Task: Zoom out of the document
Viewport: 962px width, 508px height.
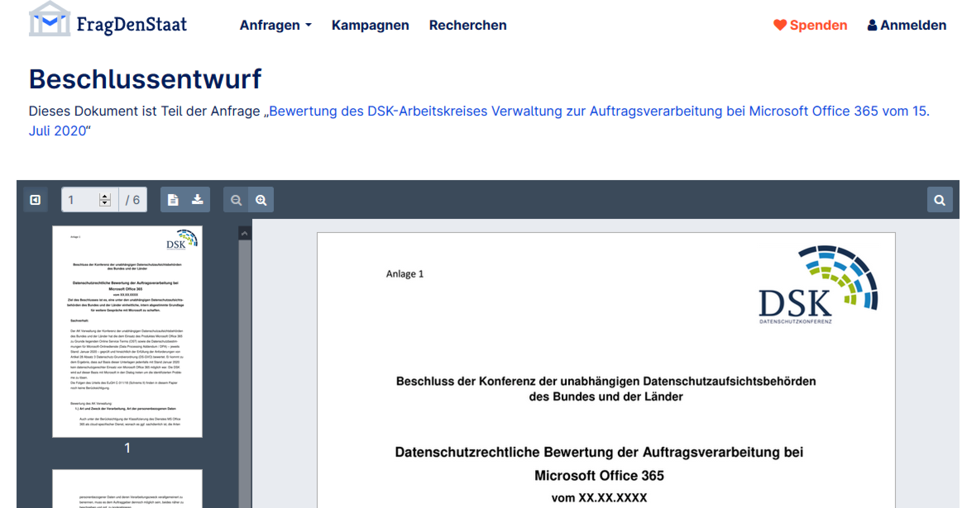Action: click(236, 200)
